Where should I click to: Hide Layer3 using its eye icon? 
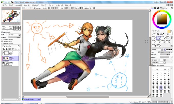pos(3,63)
